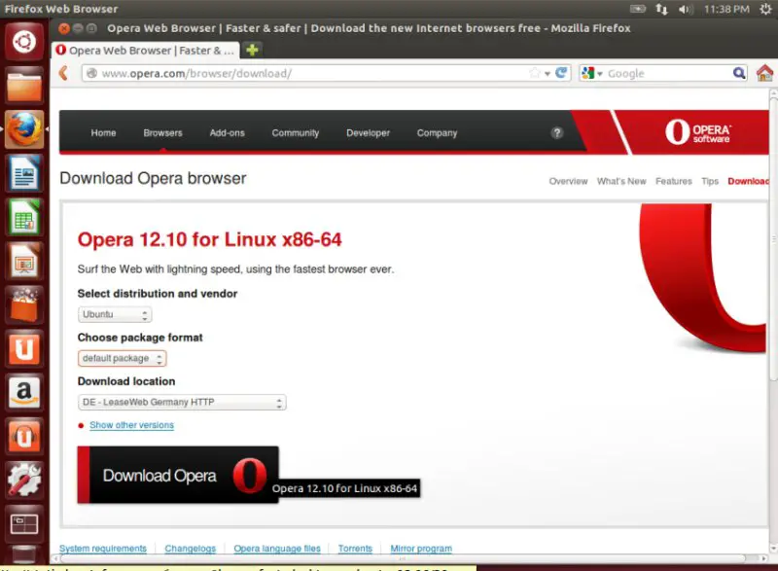Open the package format dropdown
Screen dimensions: 778x571
pos(123,358)
